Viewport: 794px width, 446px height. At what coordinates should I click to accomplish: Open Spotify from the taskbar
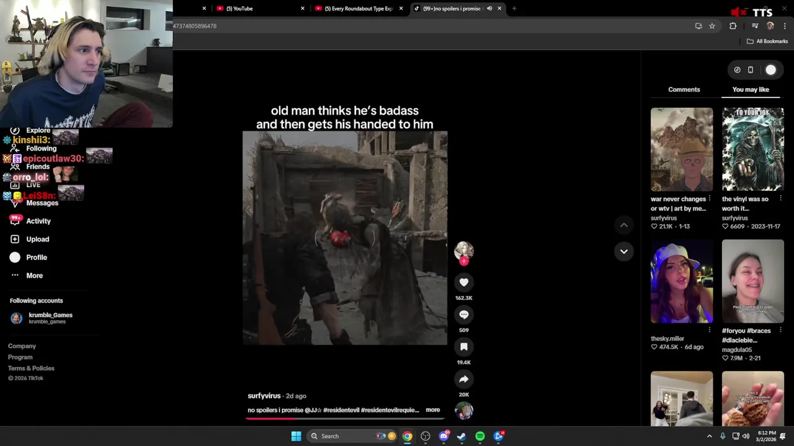[480, 436]
